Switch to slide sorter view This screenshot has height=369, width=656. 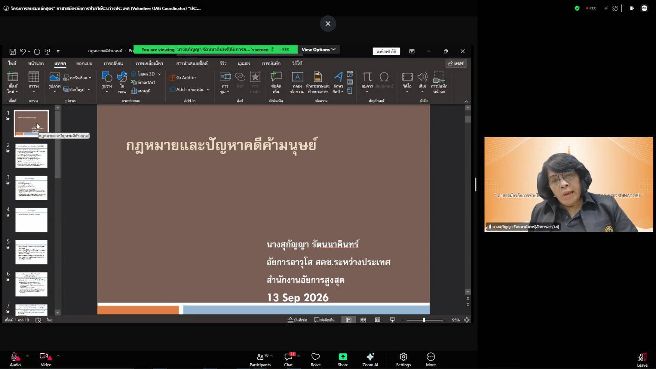click(x=363, y=320)
